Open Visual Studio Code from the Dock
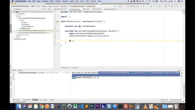This screenshot has height=110, width=195. pos(81,106)
